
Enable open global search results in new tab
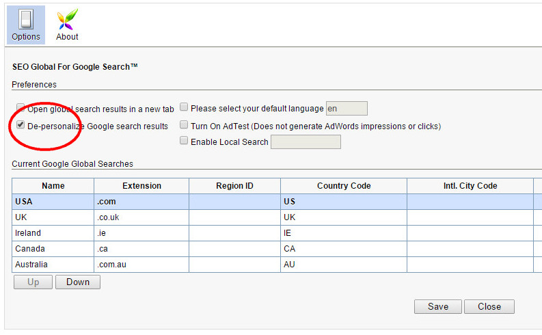point(21,108)
